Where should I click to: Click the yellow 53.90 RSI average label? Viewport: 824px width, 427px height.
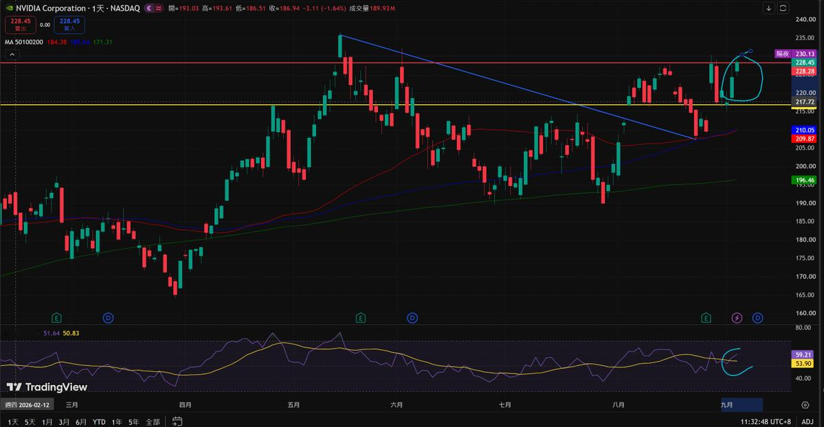pyautogui.click(x=803, y=363)
